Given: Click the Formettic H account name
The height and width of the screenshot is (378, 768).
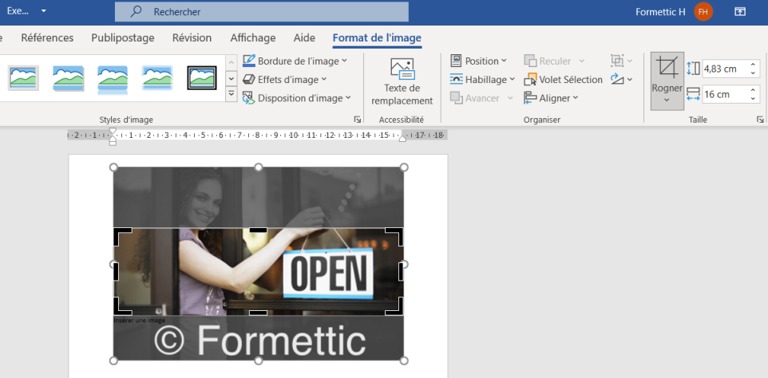Looking at the screenshot, I should coord(660,12).
